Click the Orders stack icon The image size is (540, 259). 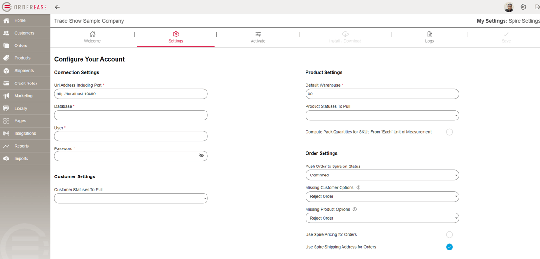point(6,46)
